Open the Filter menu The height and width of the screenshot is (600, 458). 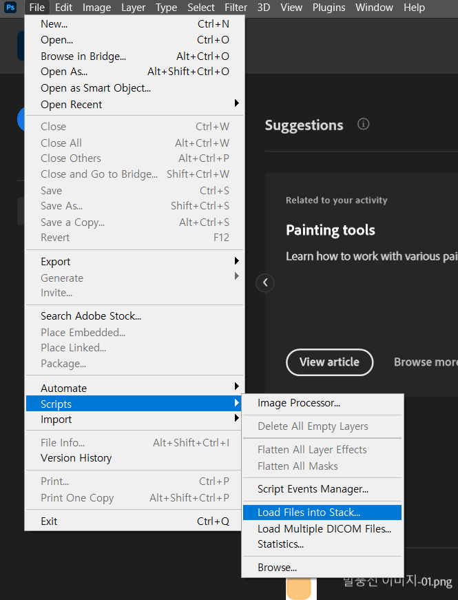tap(236, 8)
